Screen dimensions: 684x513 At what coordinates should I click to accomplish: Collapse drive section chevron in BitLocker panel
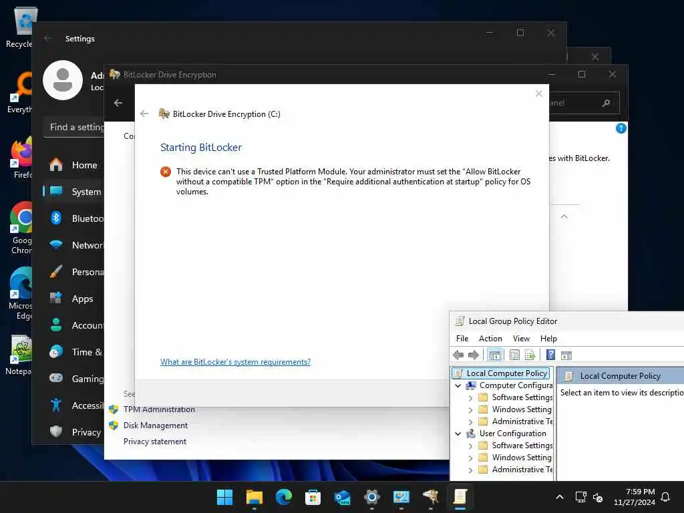[564, 216]
